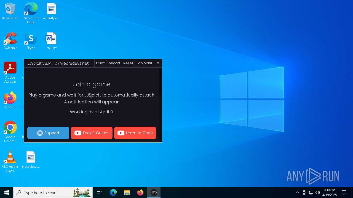This screenshot has width=353, height=198.
Task: Open Task View on the taskbar
Action: (99, 193)
